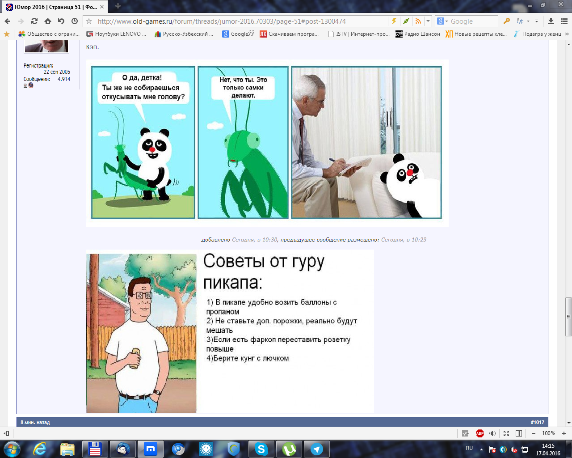Click the 8 мин. назад post time
This screenshot has height=458, width=572.
(x=35, y=422)
